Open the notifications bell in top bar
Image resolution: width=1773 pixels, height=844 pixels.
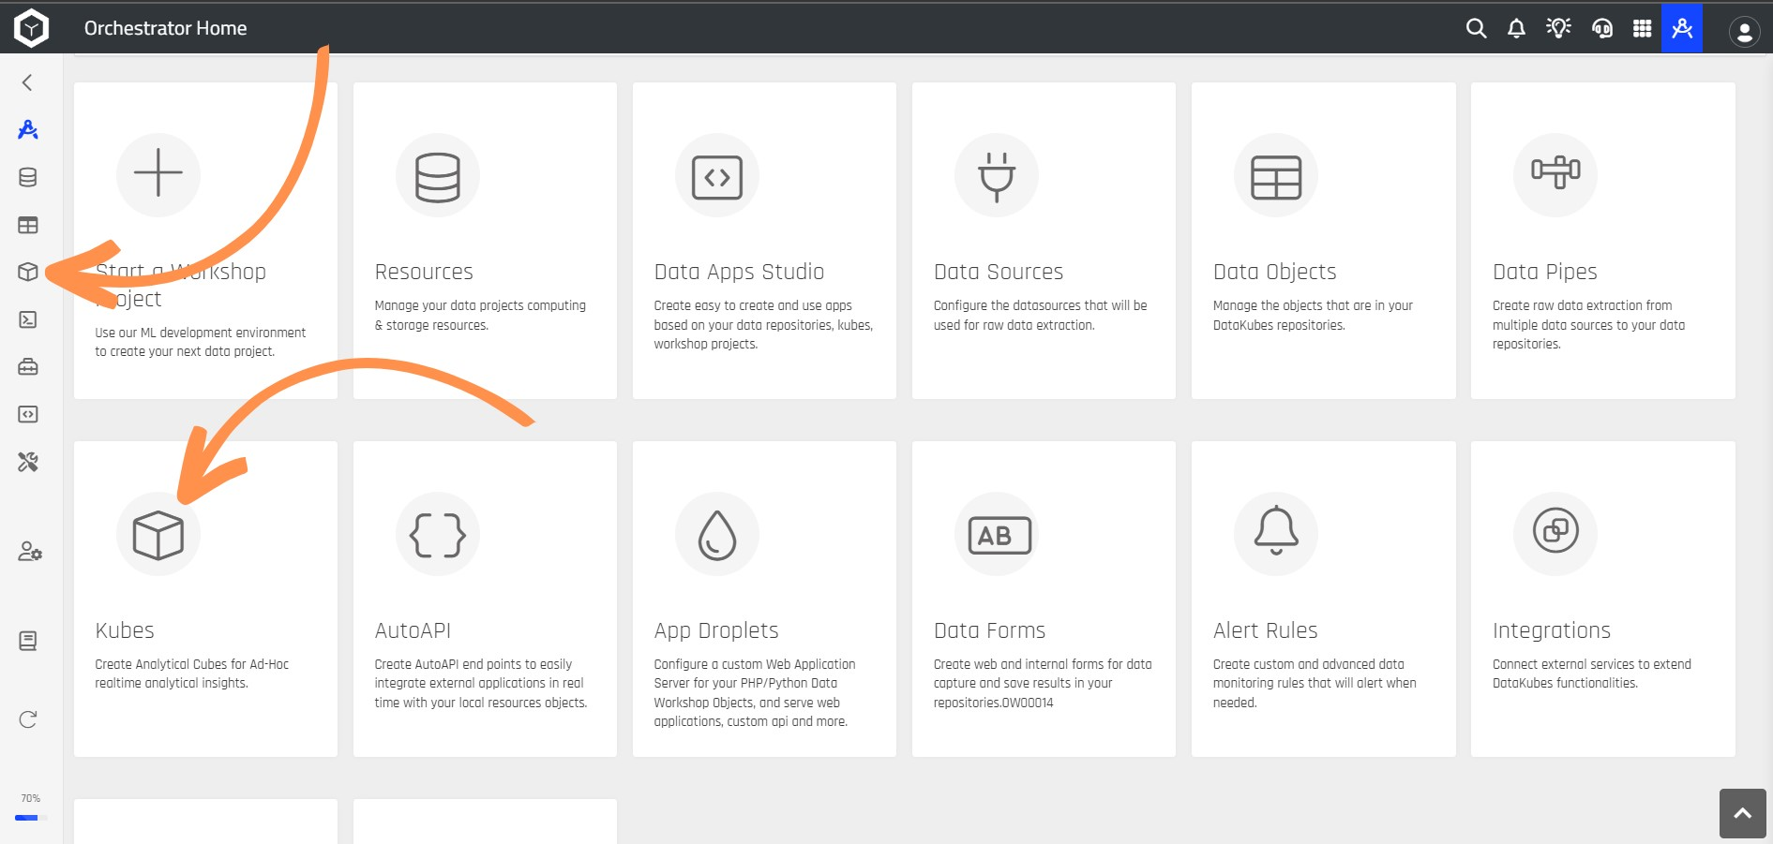click(x=1516, y=28)
